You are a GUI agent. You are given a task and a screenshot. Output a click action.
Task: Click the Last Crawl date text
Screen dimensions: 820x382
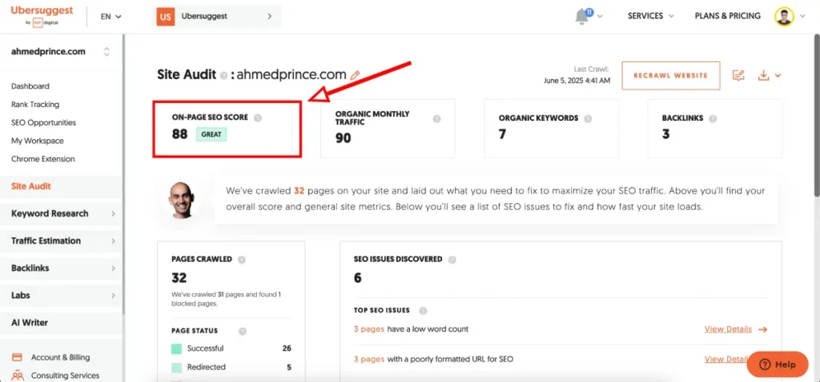tap(577, 81)
